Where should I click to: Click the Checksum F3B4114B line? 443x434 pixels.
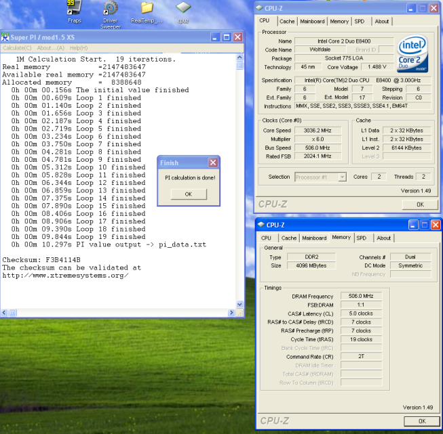41,260
